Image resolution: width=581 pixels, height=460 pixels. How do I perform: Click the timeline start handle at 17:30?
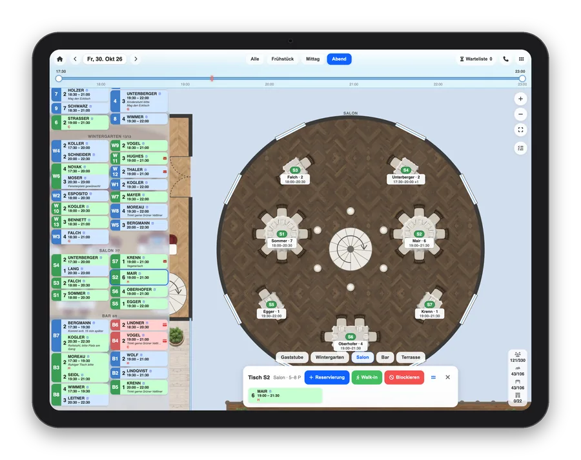[x=59, y=79]
